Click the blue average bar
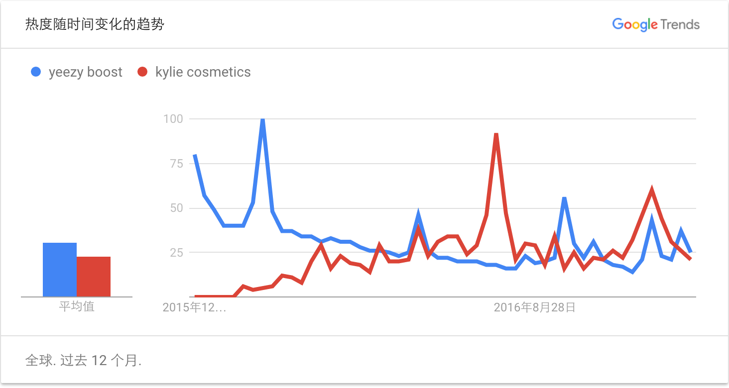Viewport: 729px width, 388px height. coord(60,270)
